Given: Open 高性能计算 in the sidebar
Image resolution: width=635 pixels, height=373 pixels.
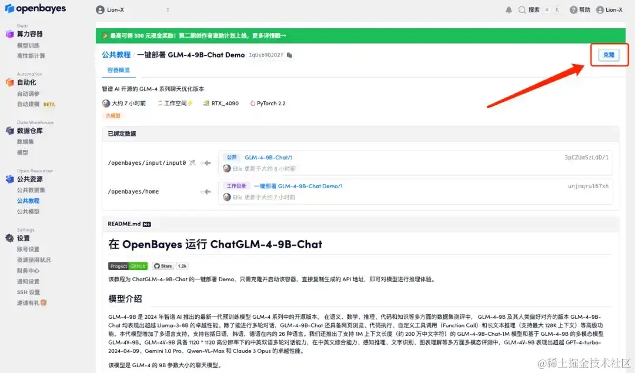Looking at the screenshot, I should [x=31, y=55].
